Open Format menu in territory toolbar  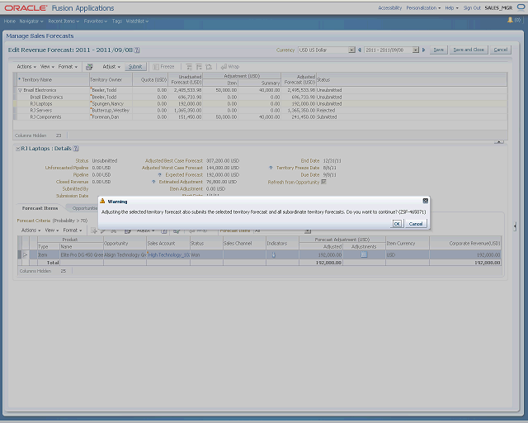[x=68, y=67]
